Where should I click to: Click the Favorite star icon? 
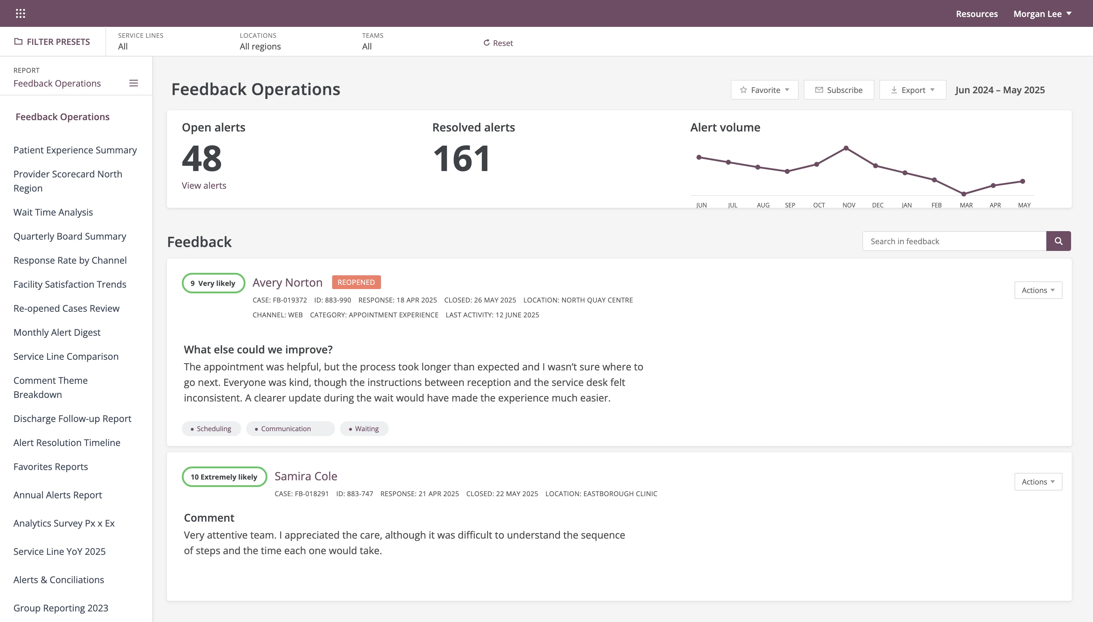pos(743,90)
